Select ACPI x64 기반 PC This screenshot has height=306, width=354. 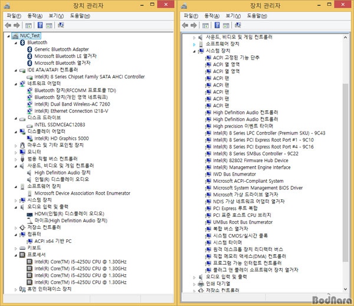(53, 241)
